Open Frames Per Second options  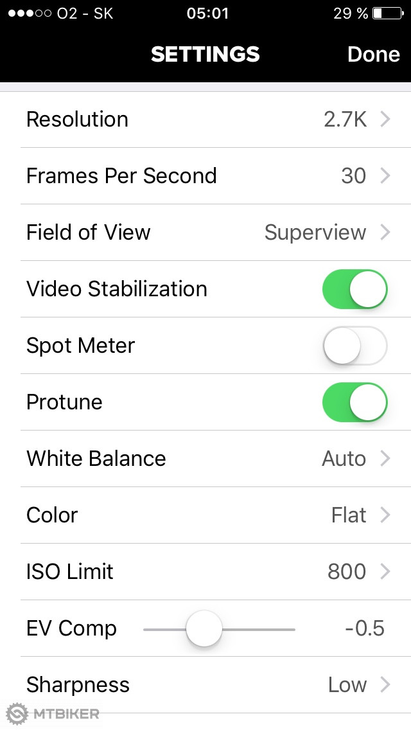pyautogui.click(x=205, y=176)
